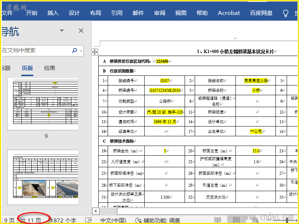
Task: Click the 1.0 guardrail height value
Action: click(x=256, y=162)
